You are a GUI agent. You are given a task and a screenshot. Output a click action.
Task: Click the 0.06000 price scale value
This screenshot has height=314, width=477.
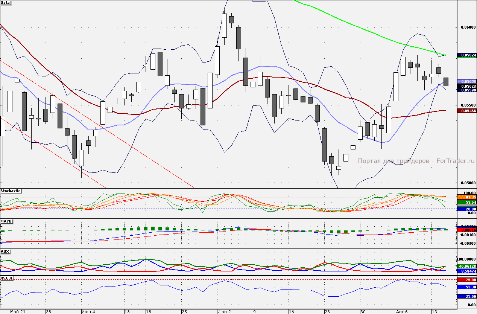tap(468, 27)
